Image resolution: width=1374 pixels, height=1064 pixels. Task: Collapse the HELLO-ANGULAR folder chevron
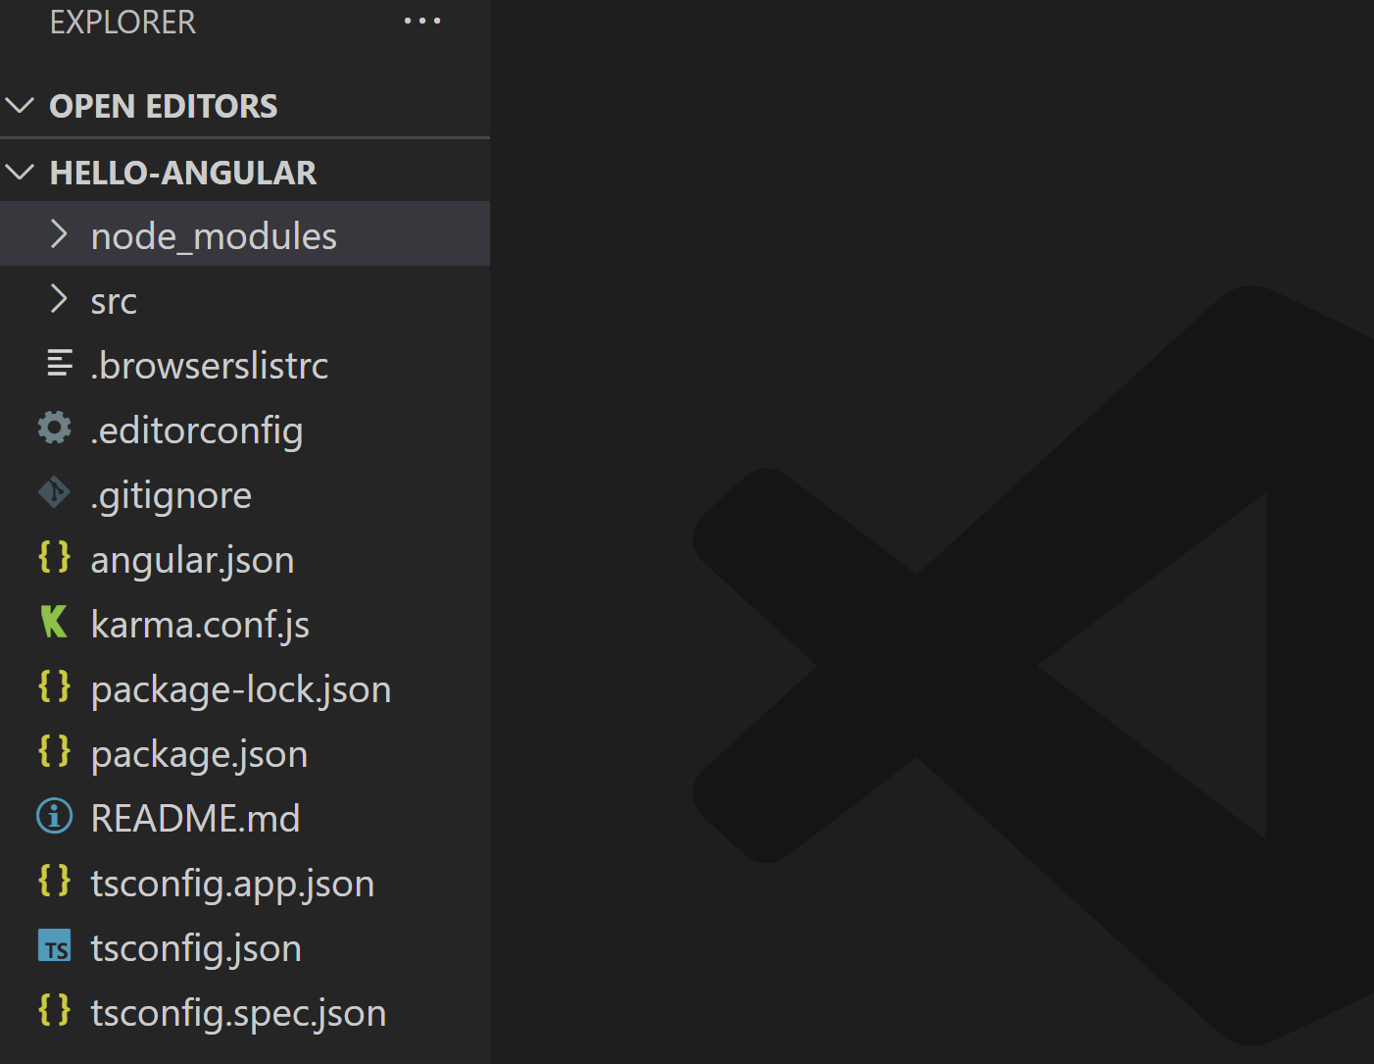[21, 172]
